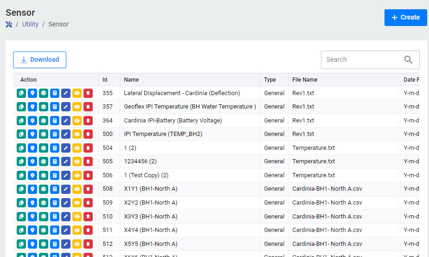Duplicate sensor 508 with the copy icon
Screen dimensions: 429x257
click(21, 189)
